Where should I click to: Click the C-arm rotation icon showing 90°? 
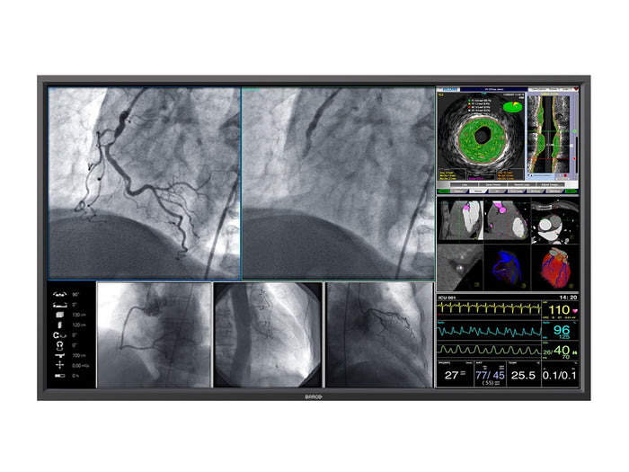click(60, 294)
